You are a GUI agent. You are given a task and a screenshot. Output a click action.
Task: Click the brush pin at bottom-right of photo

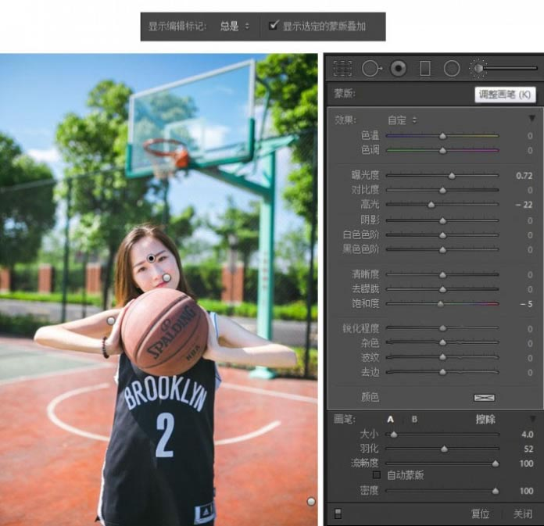(311, 501)
